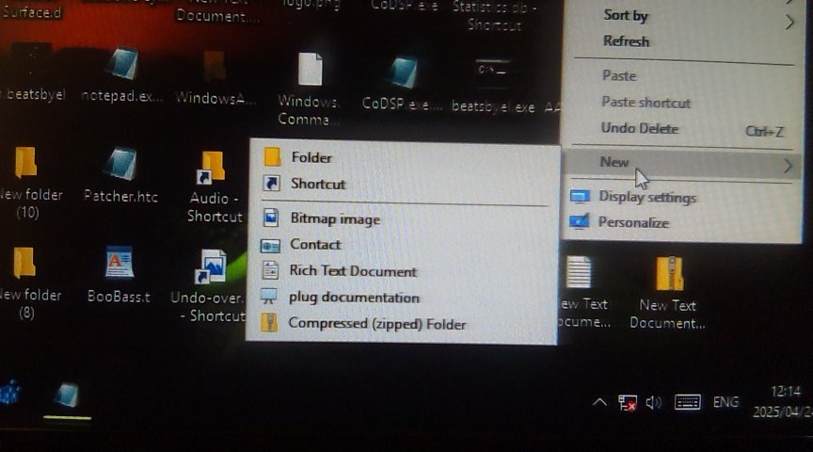Screen dimensions: 813x452
Task: Click the Contact card icon in submenu
Action: [271, 245]
